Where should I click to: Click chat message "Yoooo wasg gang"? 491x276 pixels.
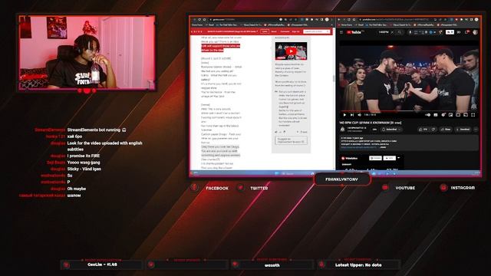[x=84, y=163]
